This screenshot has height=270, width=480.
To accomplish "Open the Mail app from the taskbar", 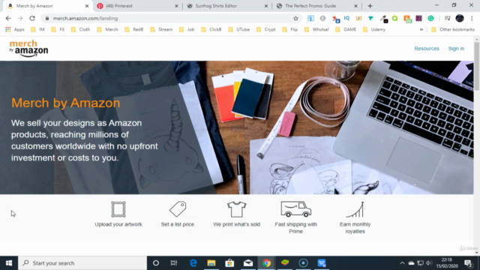I will [248, 263].
